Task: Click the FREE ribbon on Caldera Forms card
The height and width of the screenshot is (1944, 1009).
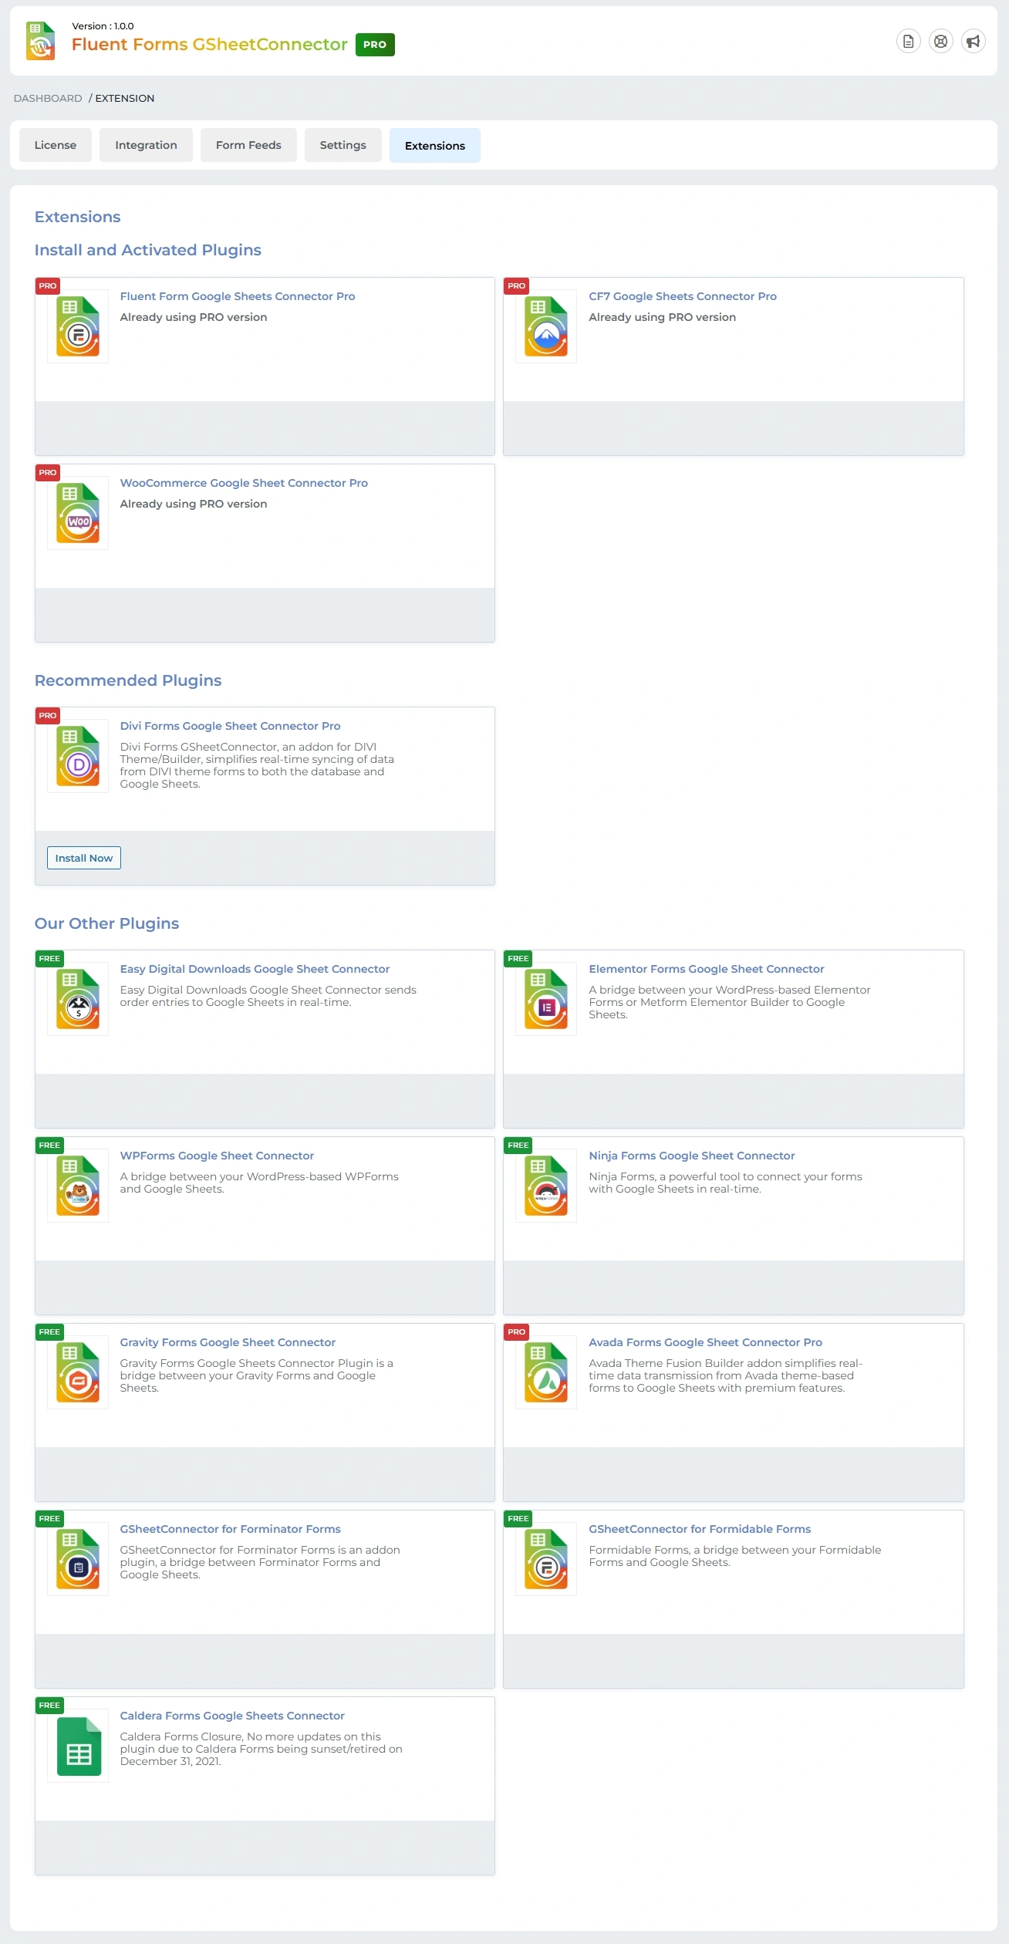Action: 49,1705
